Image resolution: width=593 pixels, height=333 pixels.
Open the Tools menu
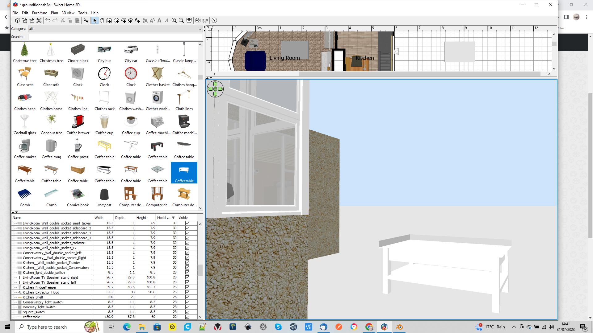[82, 13]
